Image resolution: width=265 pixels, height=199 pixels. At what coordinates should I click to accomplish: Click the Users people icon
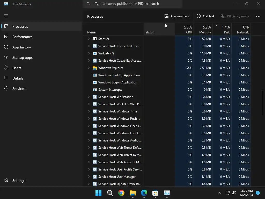6,68
